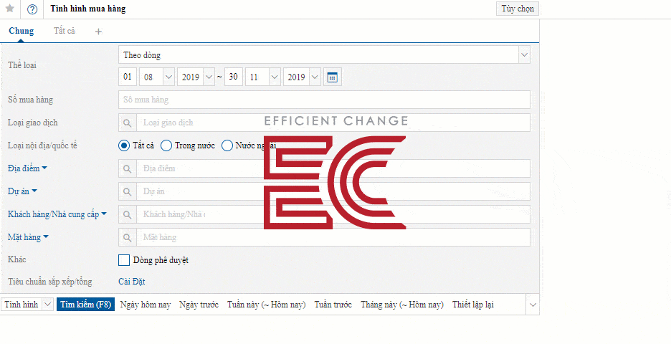671x344 pixels.
Task: Switch to the Tất cả tab
Action: tap(65, 31)
